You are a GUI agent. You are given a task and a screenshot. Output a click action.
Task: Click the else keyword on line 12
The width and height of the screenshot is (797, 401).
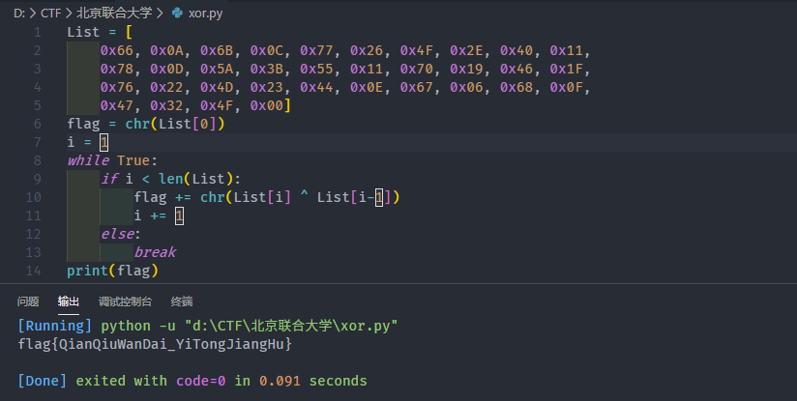tap(117, 234)
